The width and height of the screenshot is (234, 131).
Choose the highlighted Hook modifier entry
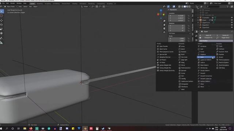coord(206,57)
